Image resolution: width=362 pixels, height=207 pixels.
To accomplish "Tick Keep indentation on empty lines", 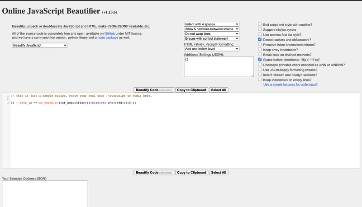I will [x=260, y=80].
